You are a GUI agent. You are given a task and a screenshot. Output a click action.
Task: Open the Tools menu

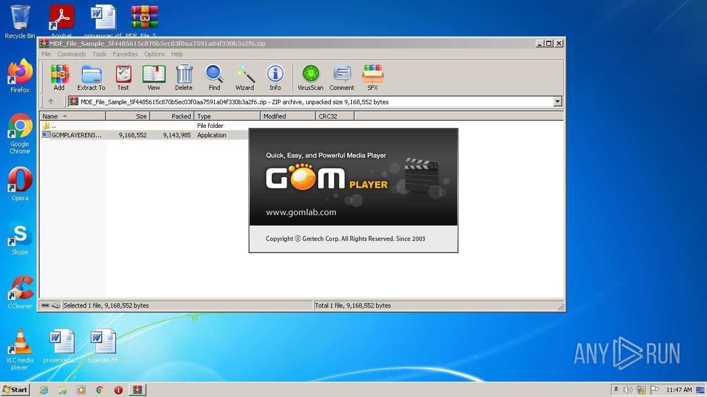(99, 54)
